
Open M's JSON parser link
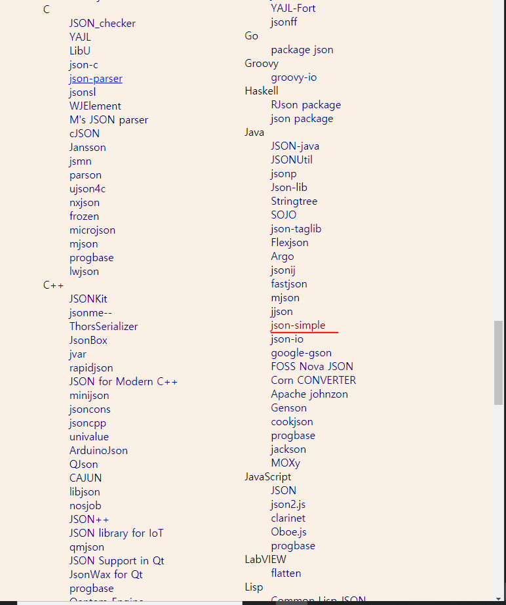[109, 120]
